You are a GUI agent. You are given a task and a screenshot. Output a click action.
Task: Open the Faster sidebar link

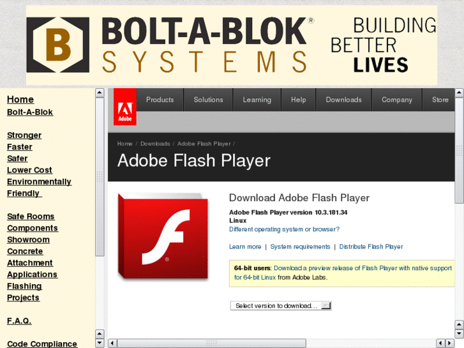[x=20, y=147]
